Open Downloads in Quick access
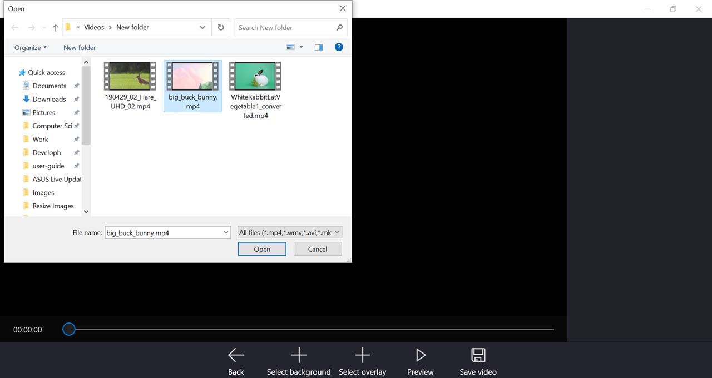 [x=49, y=99]
